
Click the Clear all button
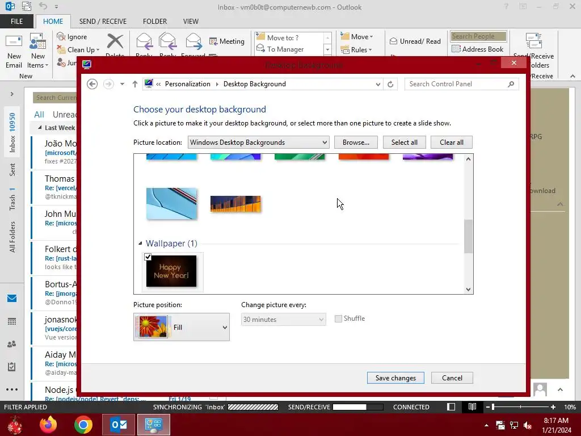tap(451, 142)
